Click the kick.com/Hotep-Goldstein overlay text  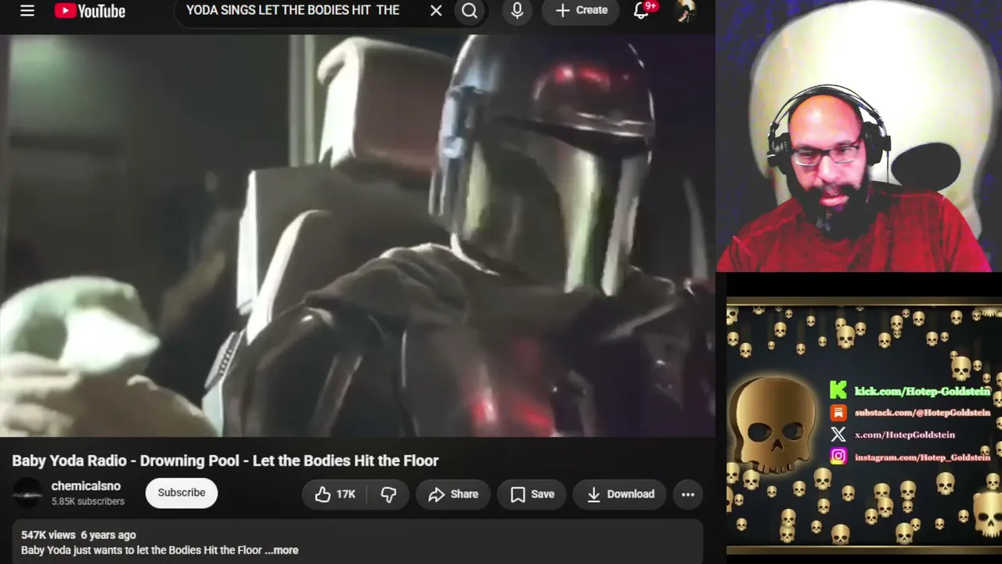pyautogui.click(x=923, y=391)
